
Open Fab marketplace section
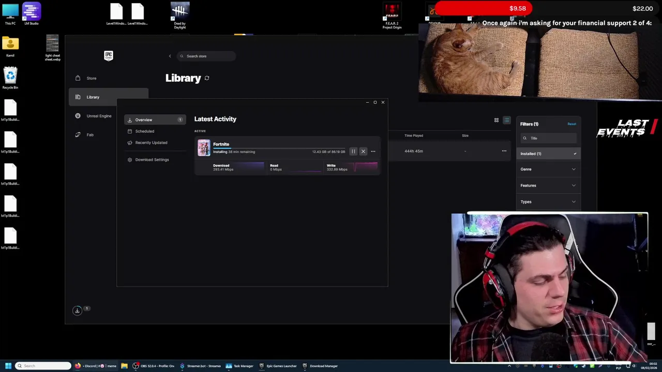pyautogui.click(x=108, y=135)
